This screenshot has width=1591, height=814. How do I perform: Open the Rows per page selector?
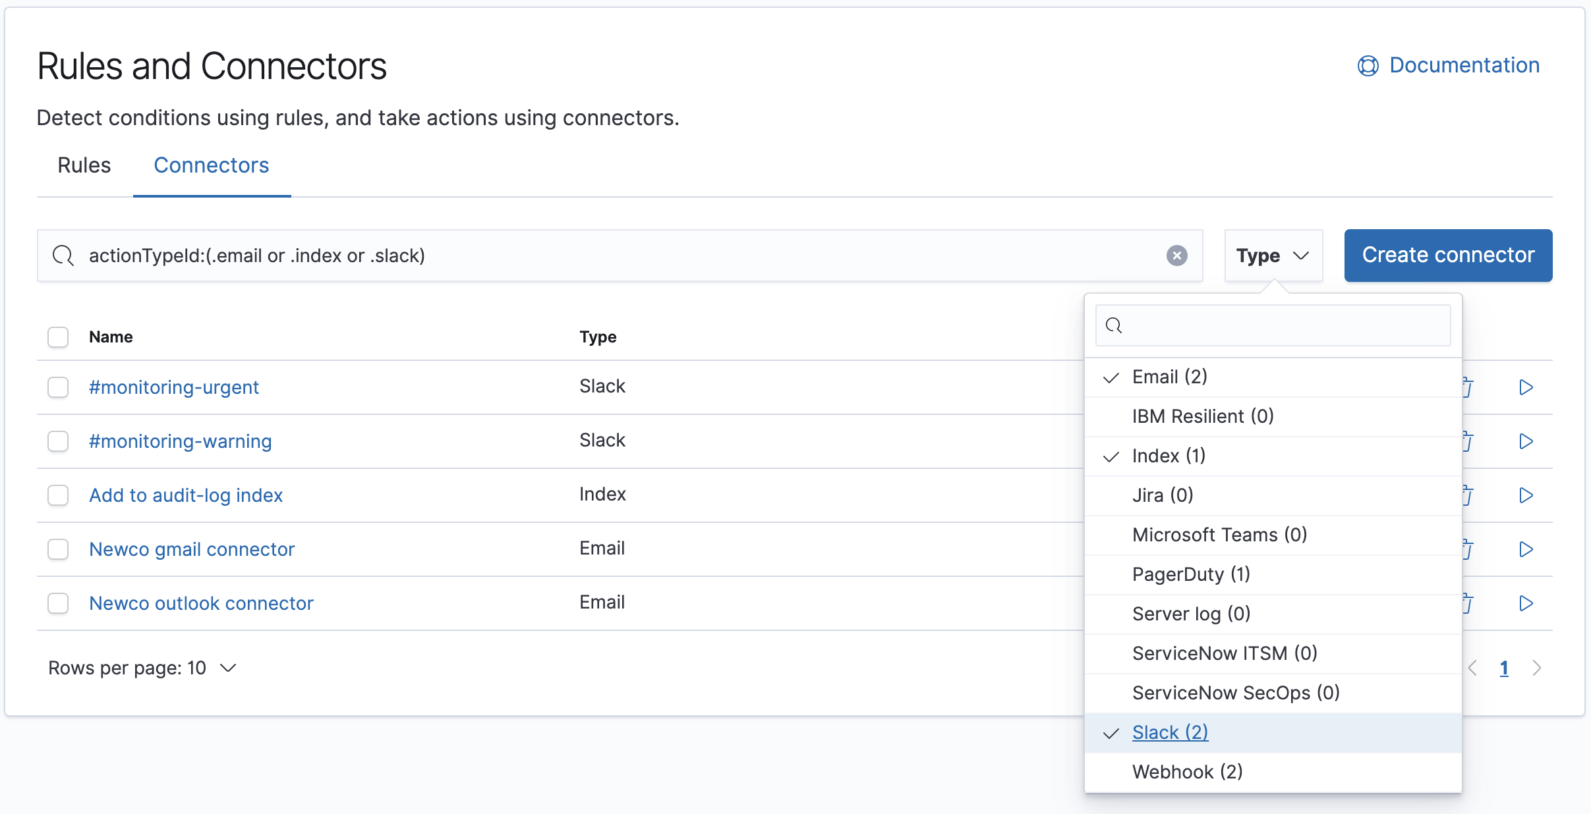(x=142, y=668)
